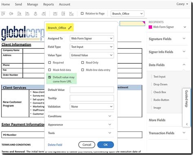The height and width of the screenshot is (155, 193).
Task: Click the align vertical middle icon
Action: coord(11,14)
